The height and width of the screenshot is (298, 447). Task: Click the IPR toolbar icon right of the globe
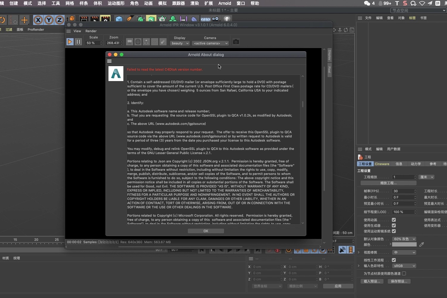click(146, 42)
